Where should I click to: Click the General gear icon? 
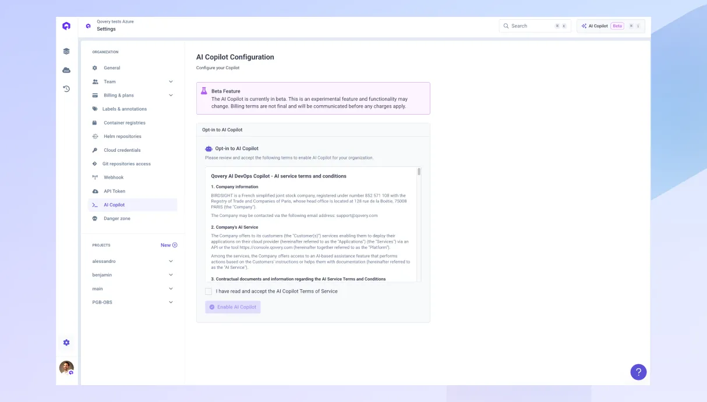click(x=95, y=68)
